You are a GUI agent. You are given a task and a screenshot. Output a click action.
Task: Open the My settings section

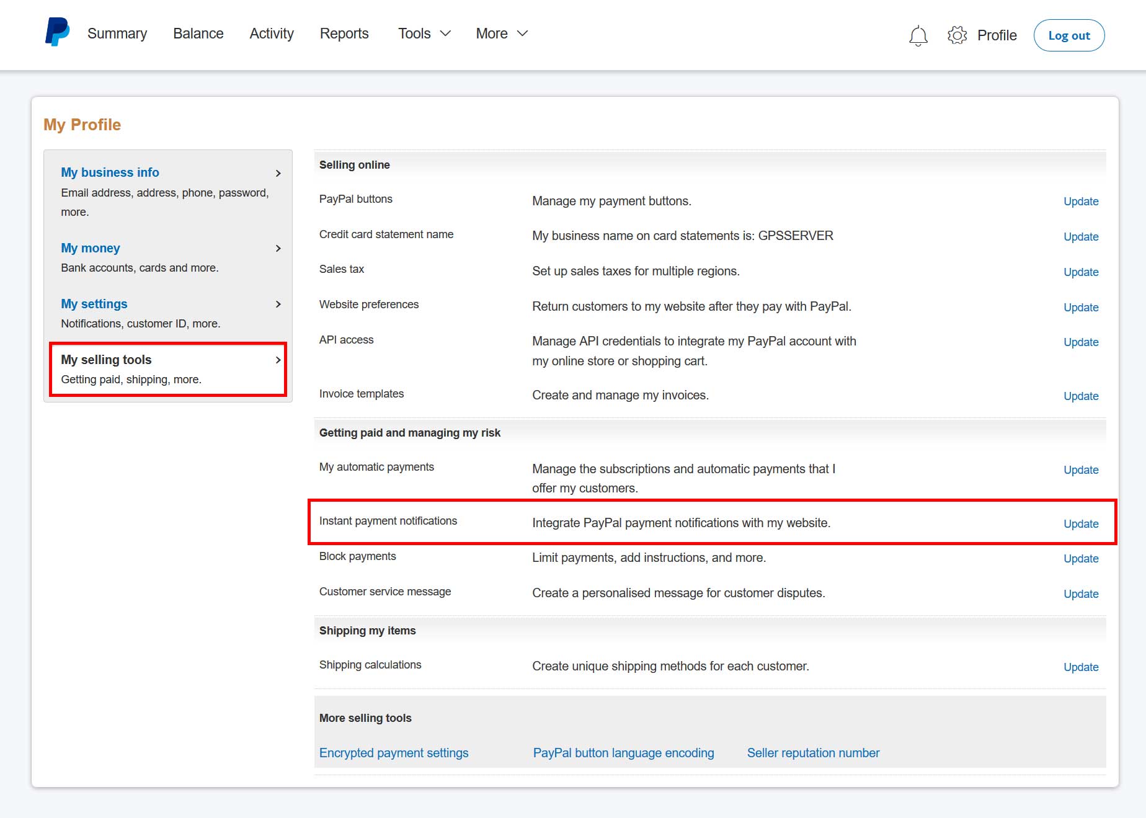click(x=94, y=304)
